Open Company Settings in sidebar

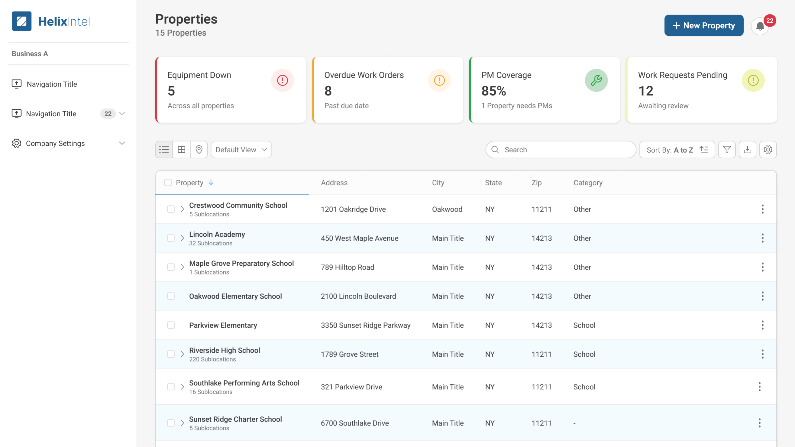(x=68, y=143)
